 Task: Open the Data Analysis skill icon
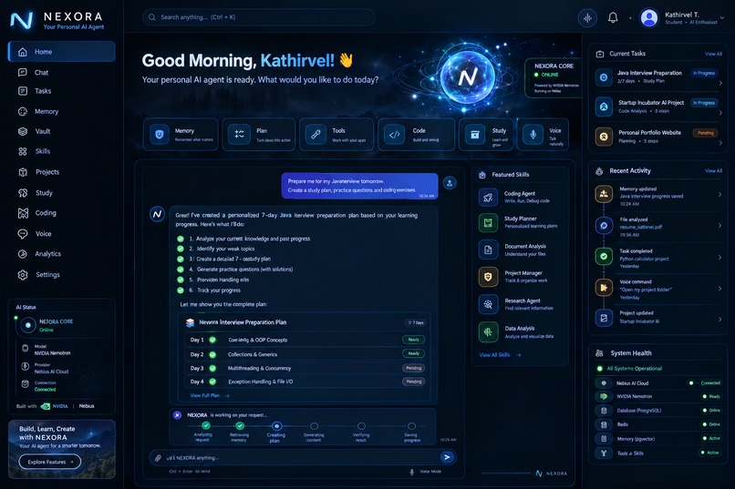(x=488, y=332)
